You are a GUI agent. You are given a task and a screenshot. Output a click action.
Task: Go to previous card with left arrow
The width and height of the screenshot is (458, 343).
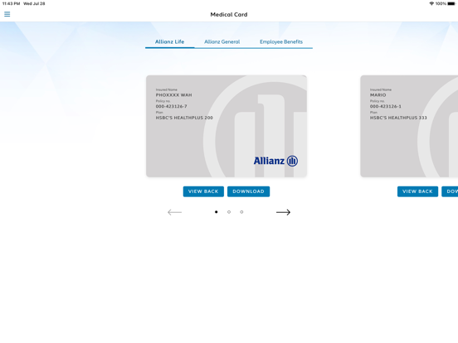[x=175, y=212]
